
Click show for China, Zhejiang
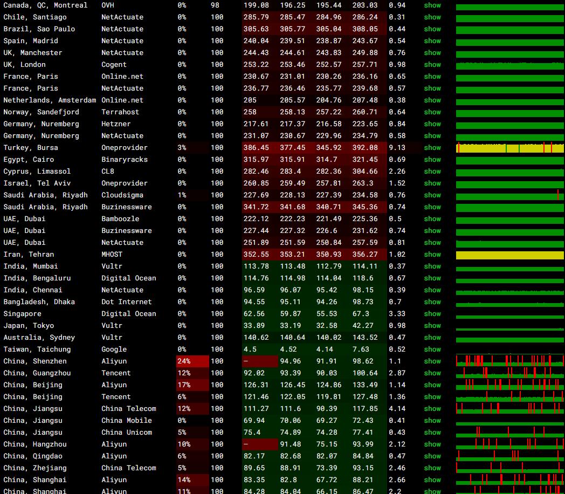coord(432,468)
